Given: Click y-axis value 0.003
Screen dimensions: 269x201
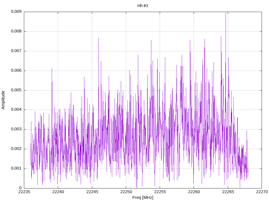Looking at the screenshot, I should coord(16,129).
